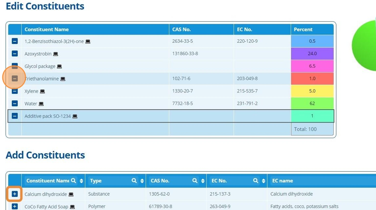Select EC number 203-049-8

(x=247, y=79)
